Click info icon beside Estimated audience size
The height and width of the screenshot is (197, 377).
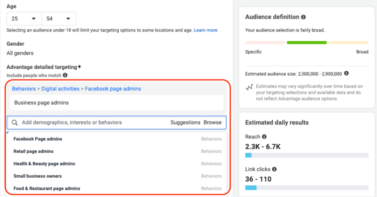[x=347, y=74]
